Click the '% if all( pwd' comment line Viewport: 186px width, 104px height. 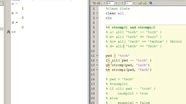click(x=130, y=89)
